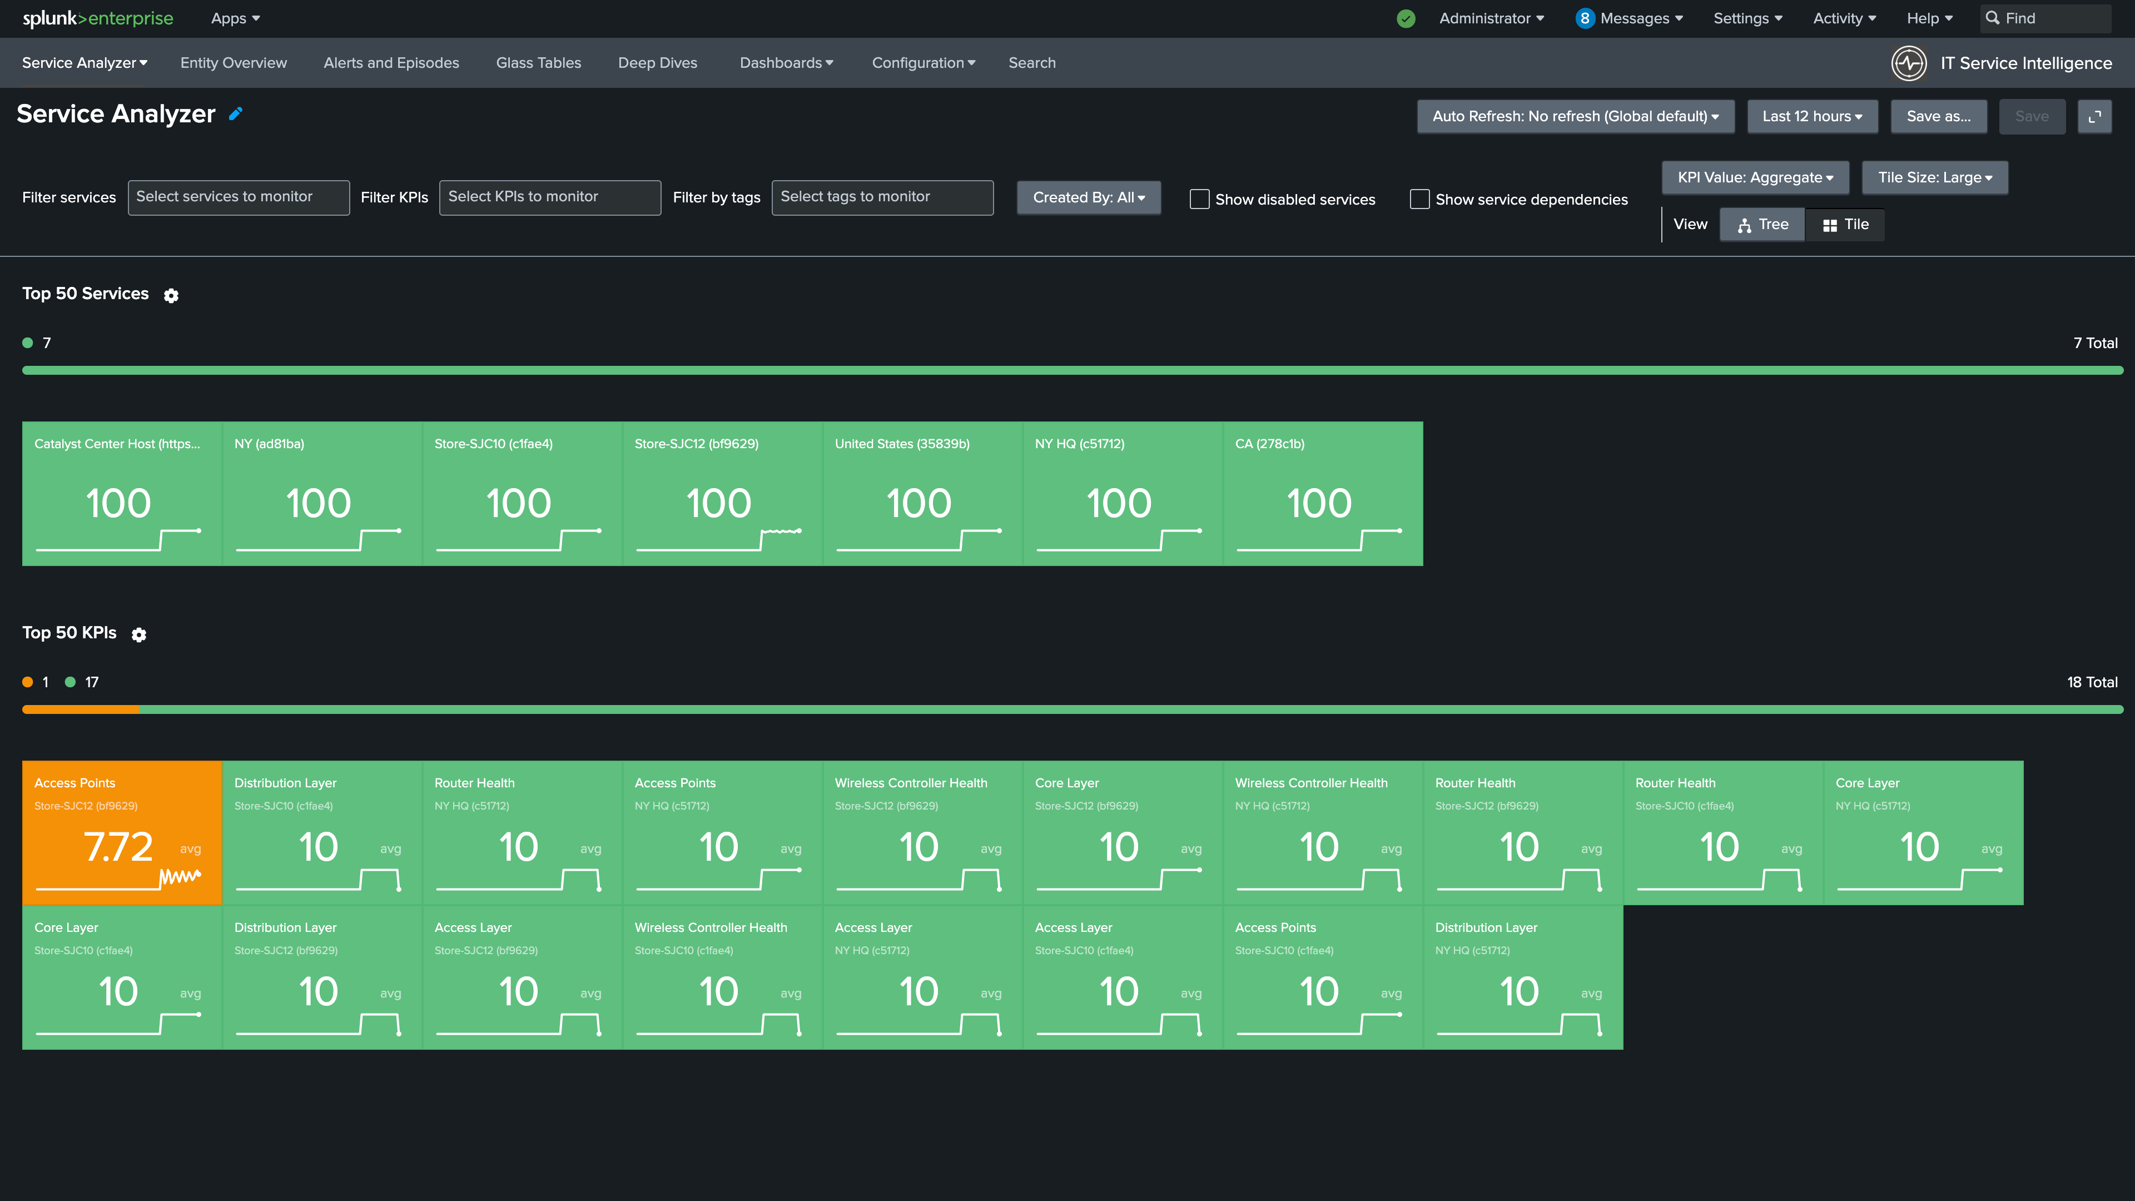Click green segment of KPIs status bar
Viewport: 2135px width, 1201px height.
tap(1130, 709)
